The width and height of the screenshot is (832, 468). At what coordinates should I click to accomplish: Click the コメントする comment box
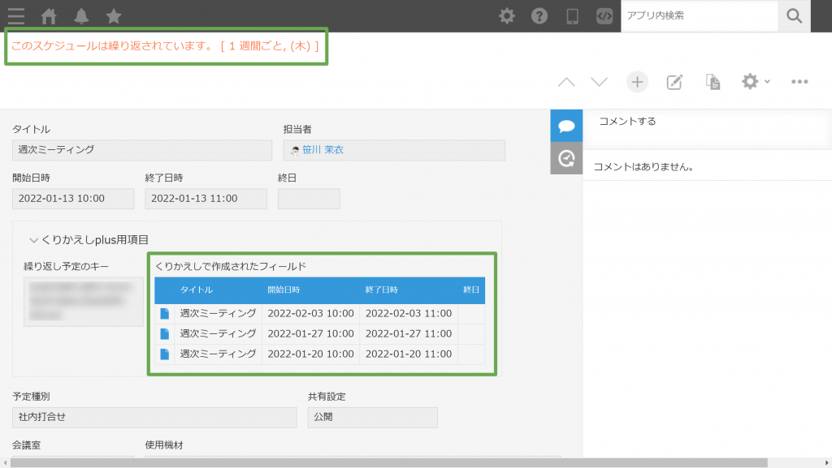pos(708,129)
